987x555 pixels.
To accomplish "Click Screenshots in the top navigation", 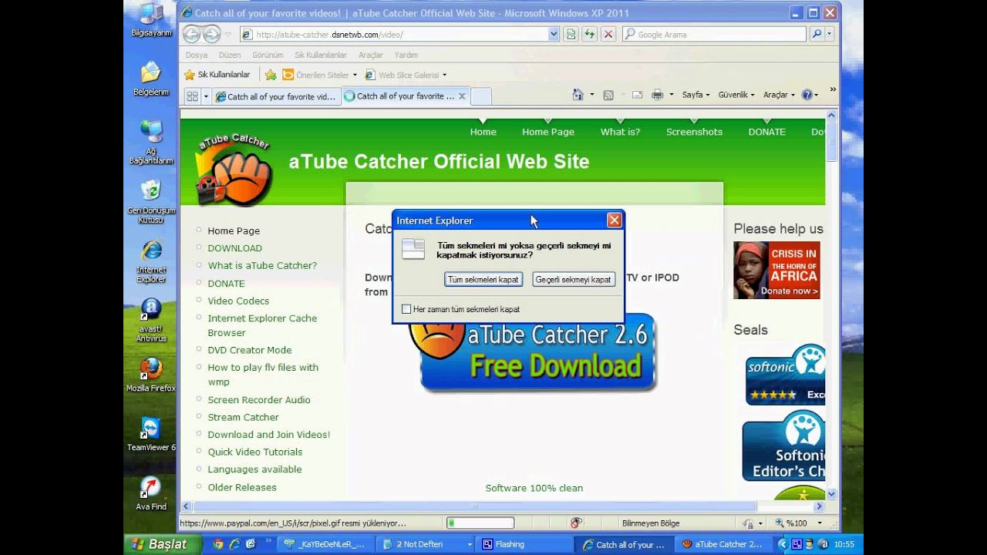I will tap(694, 132).
